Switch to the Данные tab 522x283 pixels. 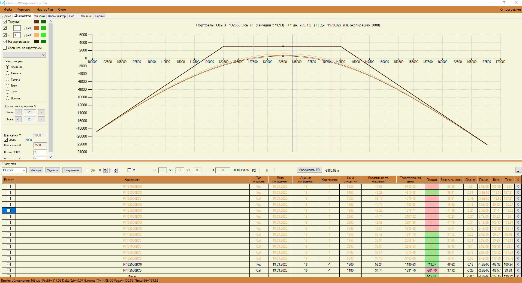point(86,16)
